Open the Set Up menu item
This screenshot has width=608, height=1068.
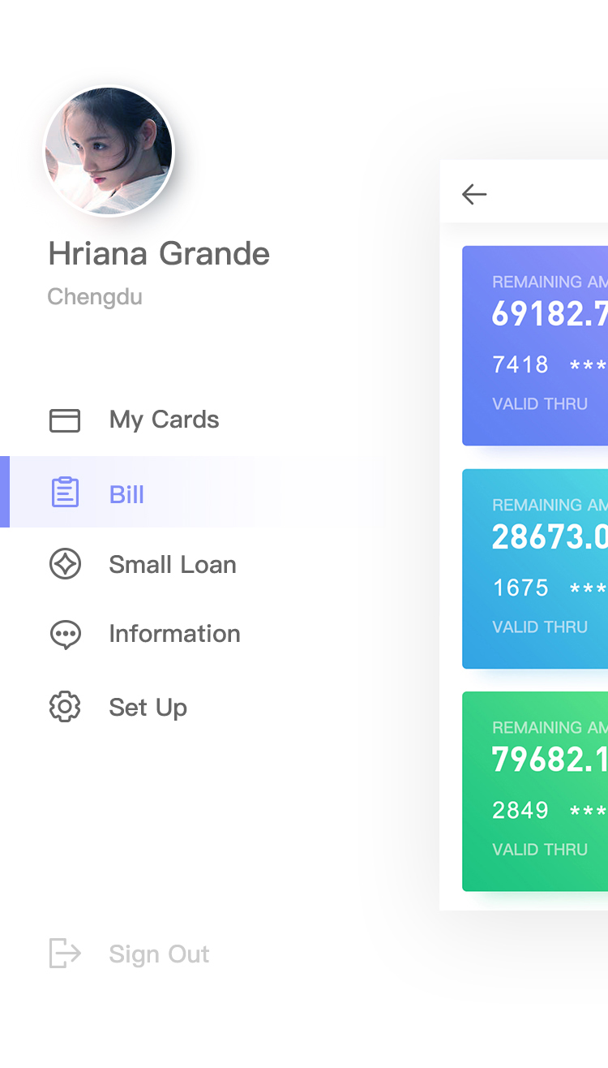point(148,708)
